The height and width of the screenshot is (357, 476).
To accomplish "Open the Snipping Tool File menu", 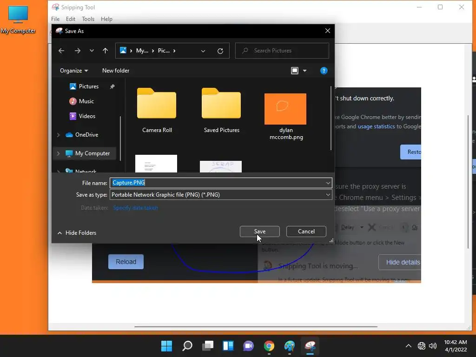I will click(55, 19).
